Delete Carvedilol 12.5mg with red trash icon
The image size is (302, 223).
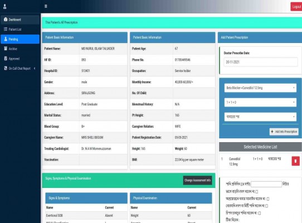point(296,161)
